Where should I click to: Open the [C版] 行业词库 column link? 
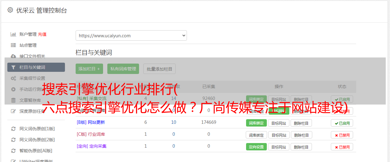91,134
